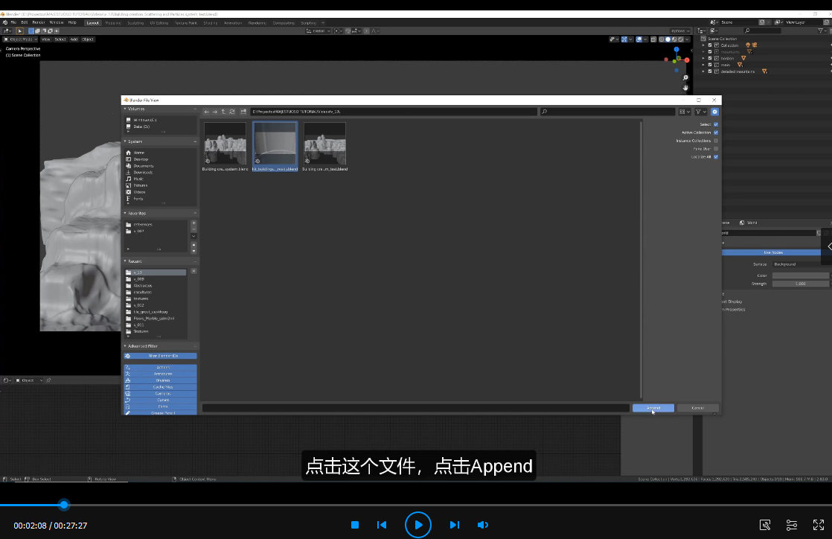This screenshot has width=832, height=539.
Task: Skip to next video track
Action: pos(454,525)
